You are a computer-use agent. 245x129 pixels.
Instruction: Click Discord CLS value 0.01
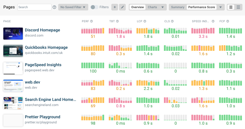click(x=175, y=37)
